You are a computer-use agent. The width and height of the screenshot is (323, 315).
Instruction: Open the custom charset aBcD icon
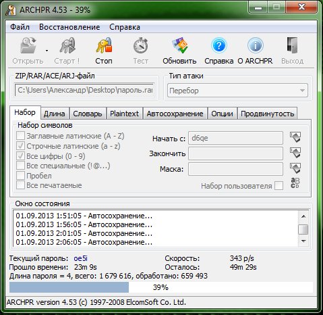coord(295,183)
